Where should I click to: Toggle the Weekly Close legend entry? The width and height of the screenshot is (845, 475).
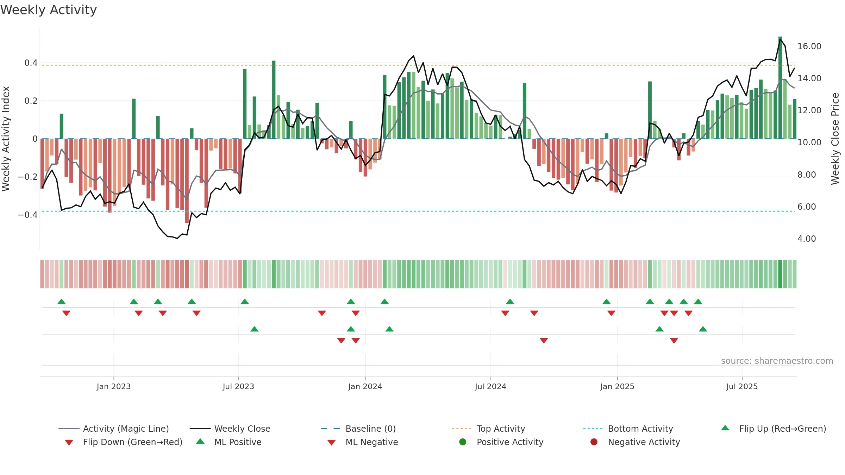pos(230,429)
